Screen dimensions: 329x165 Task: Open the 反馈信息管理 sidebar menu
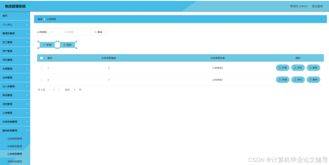tap(15, 122)
